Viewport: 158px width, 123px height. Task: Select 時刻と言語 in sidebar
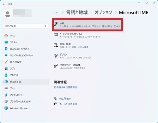[26, 81]
